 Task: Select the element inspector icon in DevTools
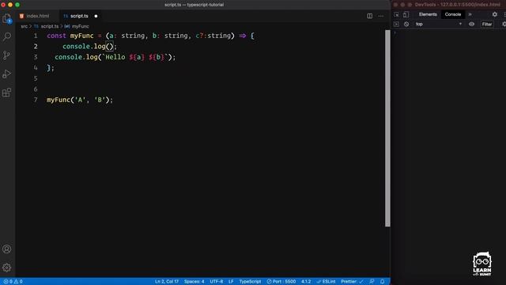tap(396, 14)
